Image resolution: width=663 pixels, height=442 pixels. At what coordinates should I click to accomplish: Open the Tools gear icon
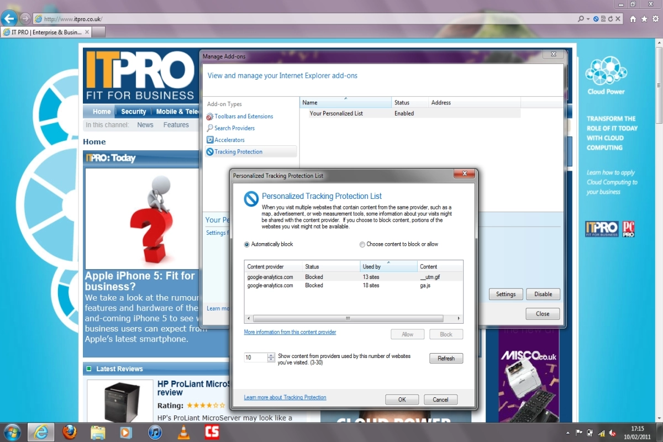[x=655, y=19]
